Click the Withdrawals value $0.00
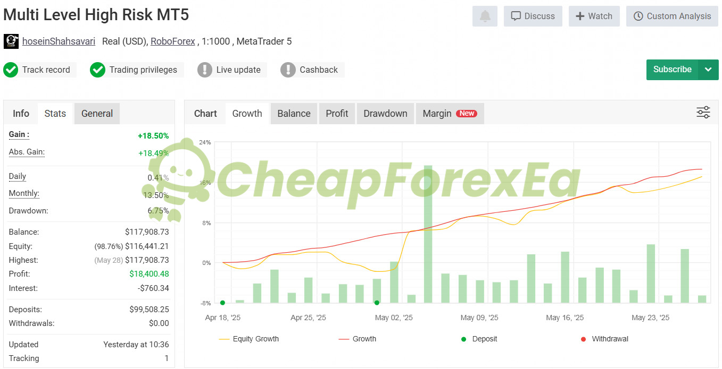 (159, 323)
